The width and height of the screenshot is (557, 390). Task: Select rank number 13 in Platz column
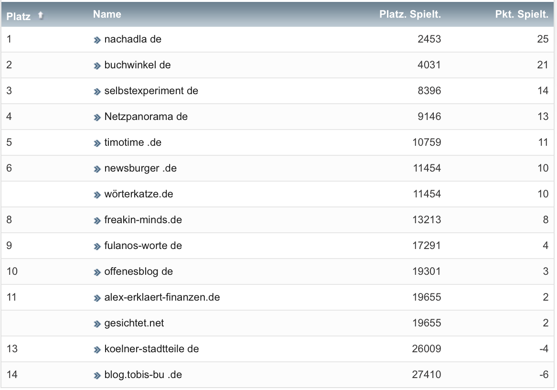12,349
